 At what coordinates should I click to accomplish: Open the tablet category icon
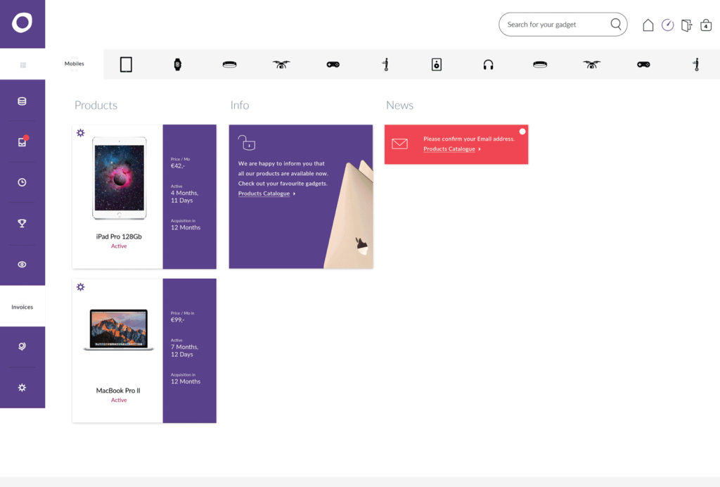[x=126, y=65]
